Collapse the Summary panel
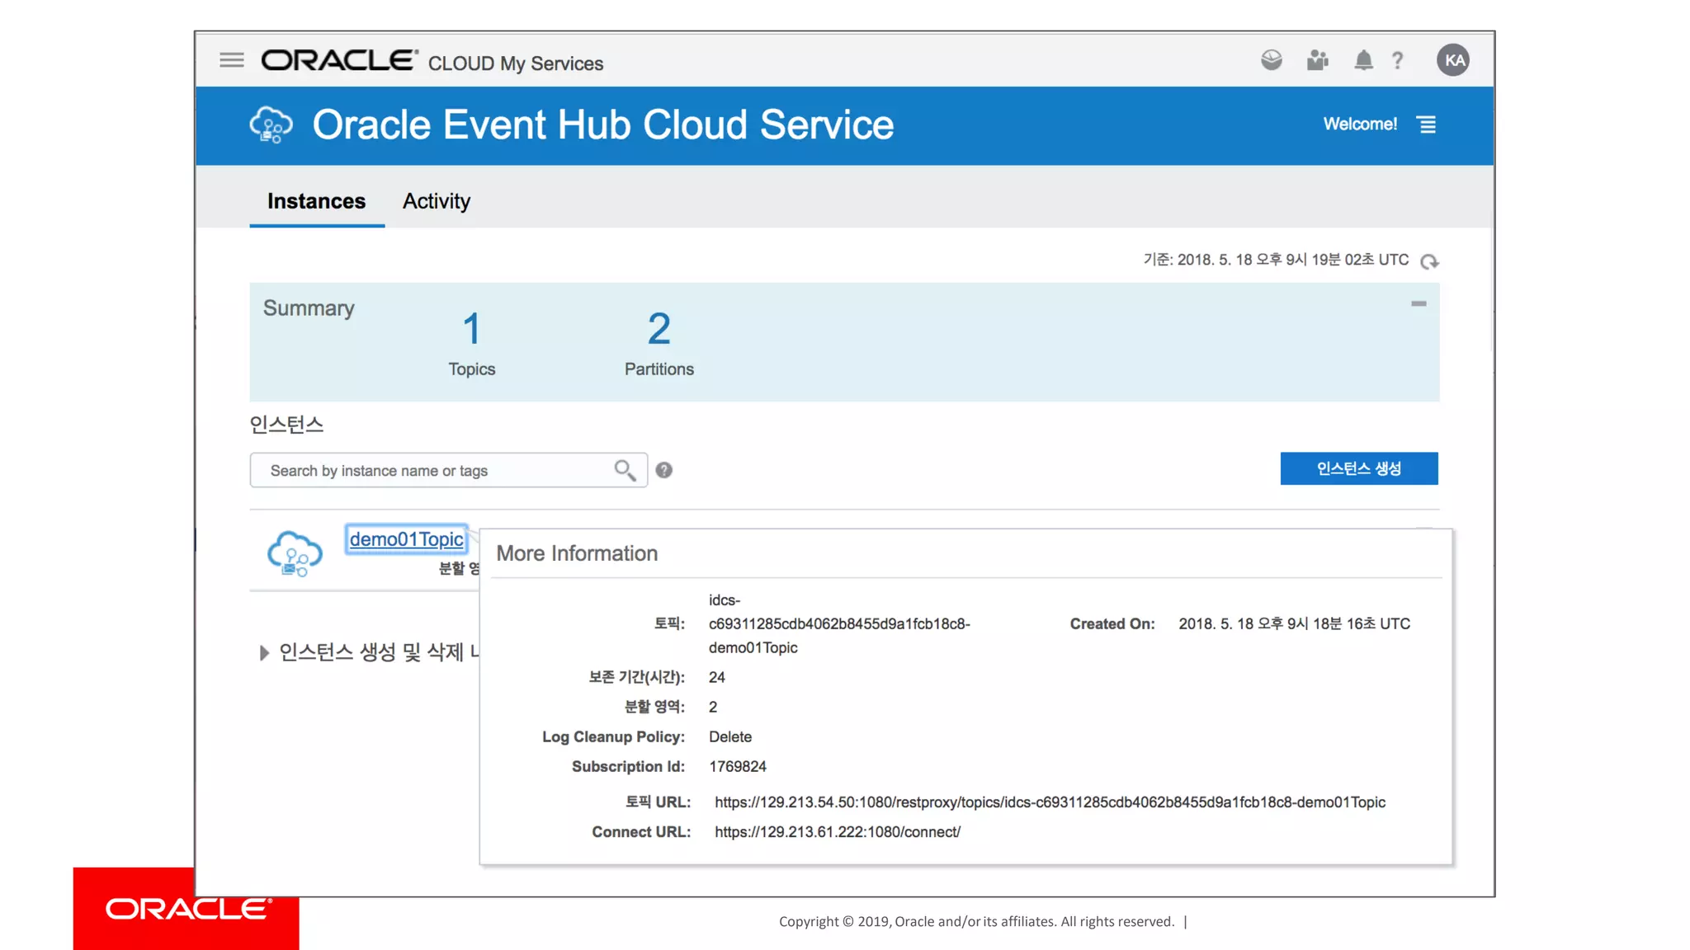Image resolution: width=1690 pixels, height=950 pixels. 1419,303
